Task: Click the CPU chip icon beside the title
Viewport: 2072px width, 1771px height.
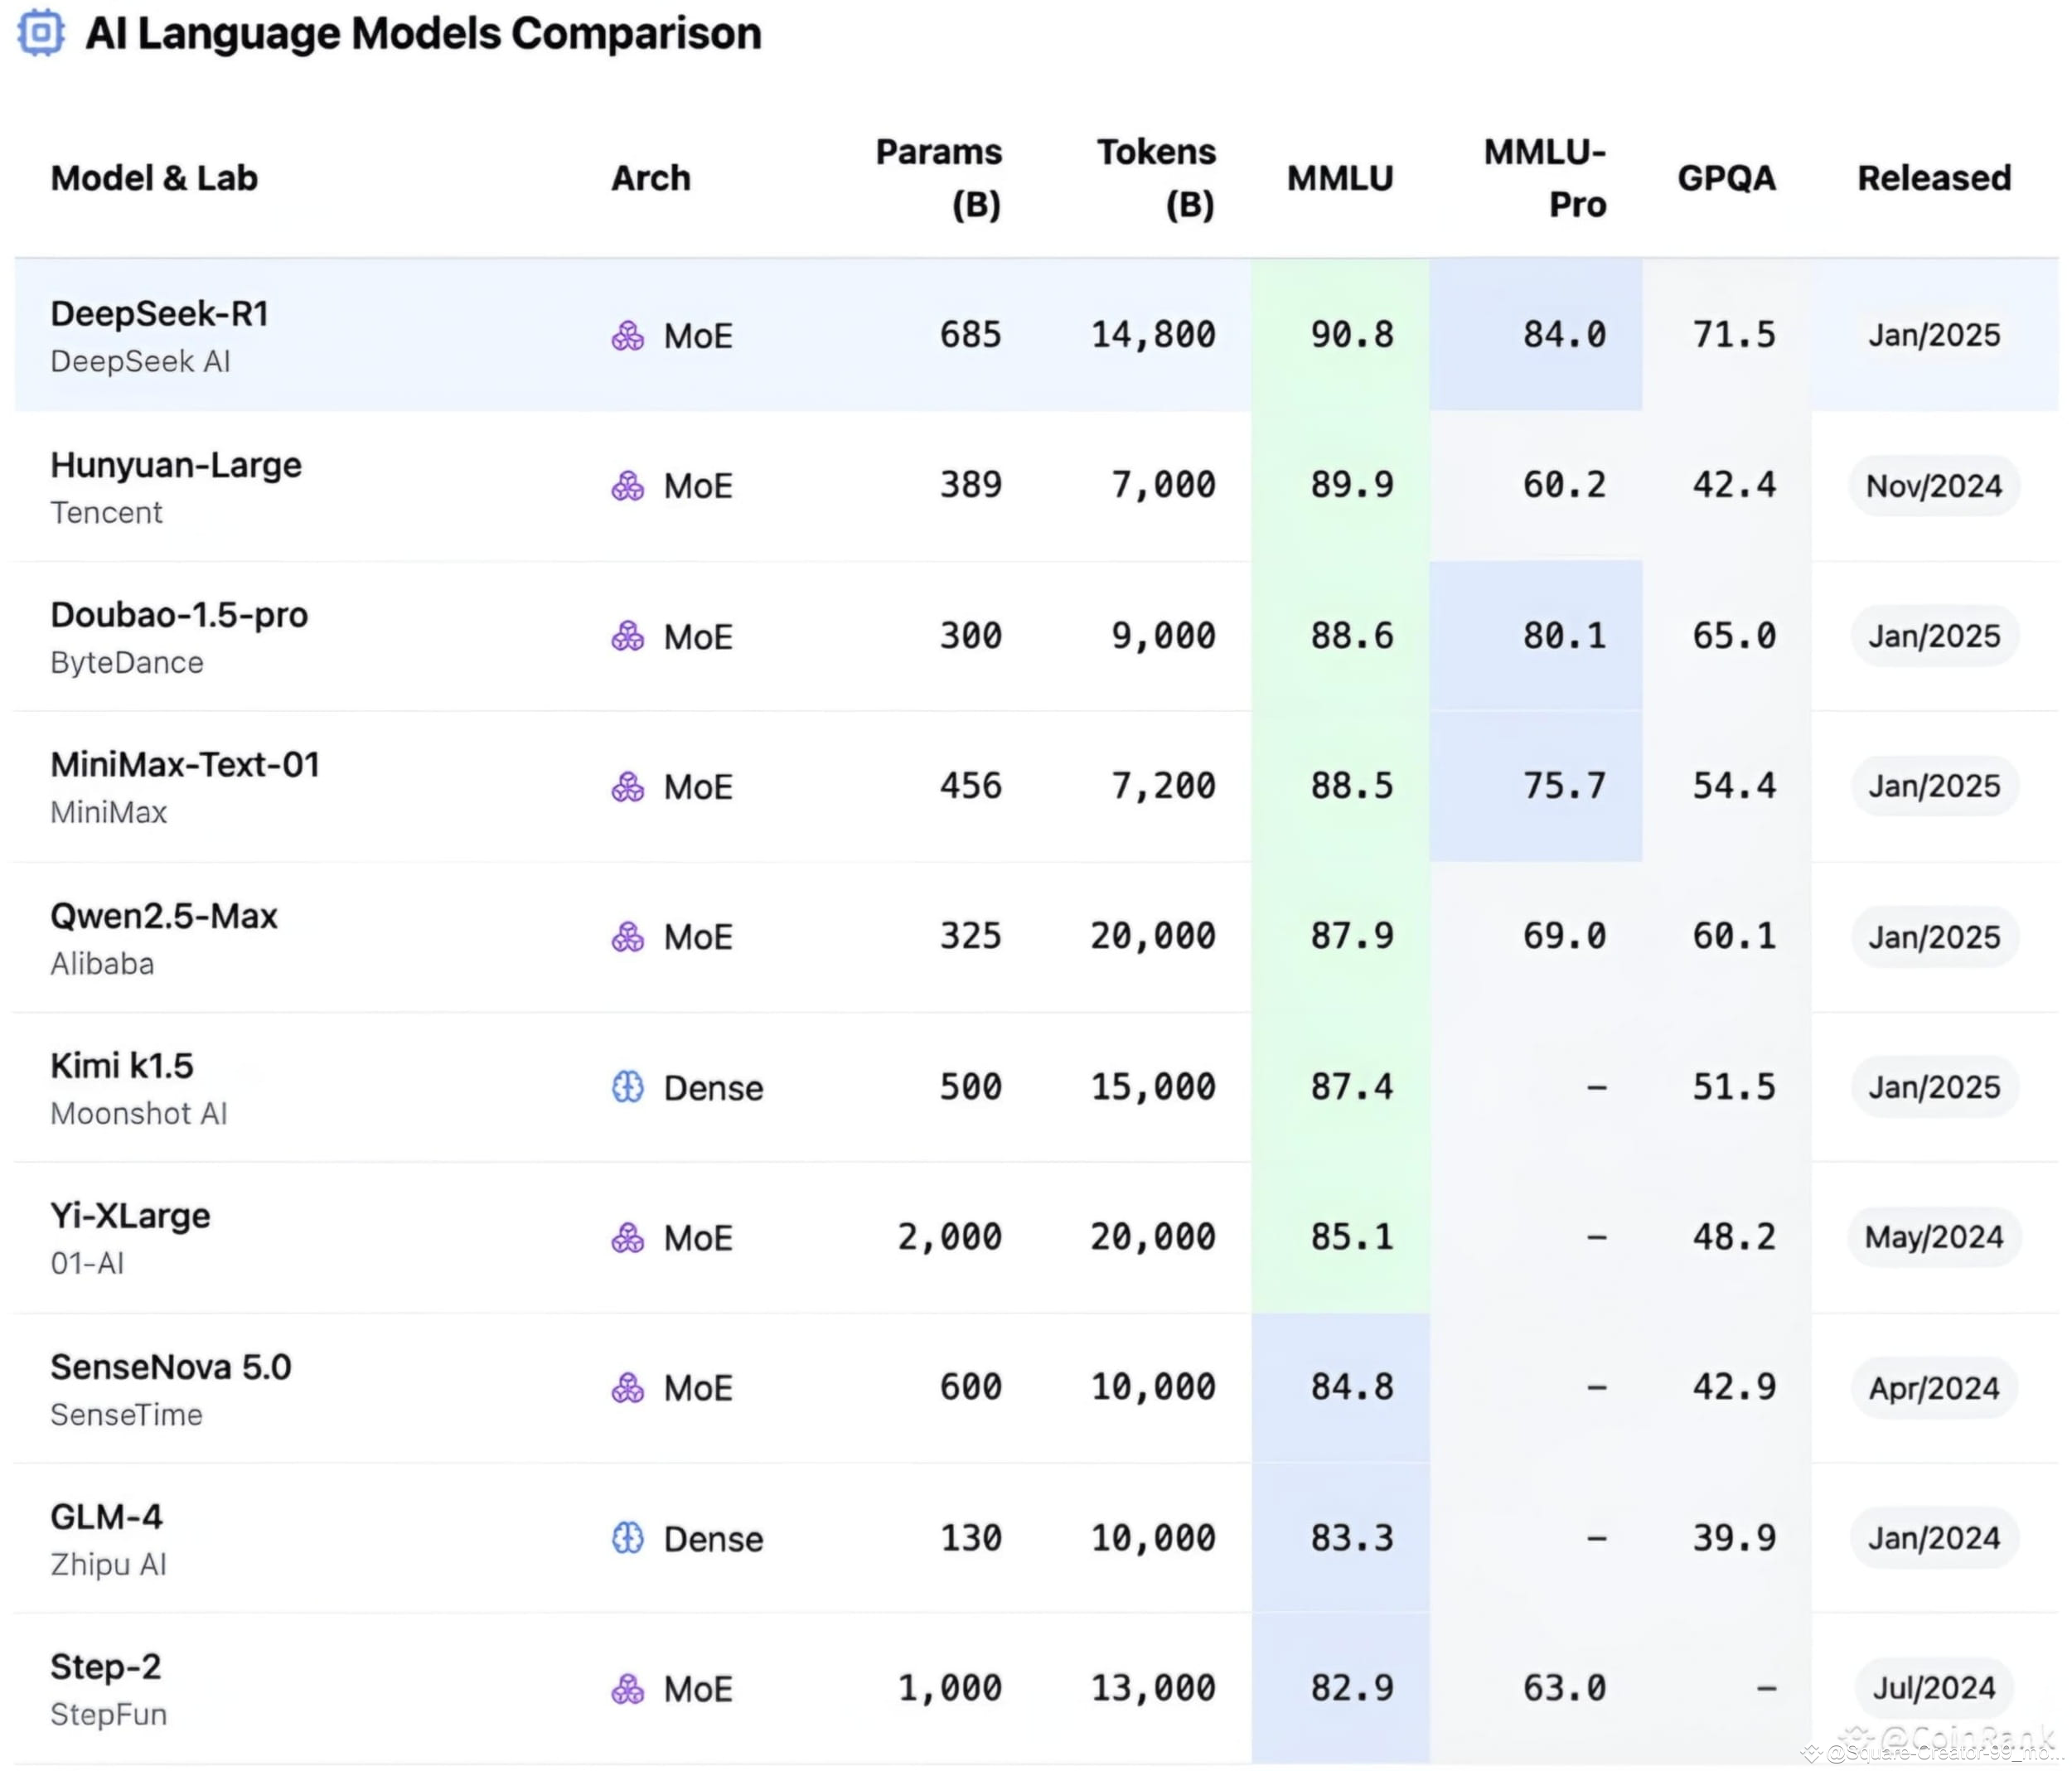Action: pos(41,33)
